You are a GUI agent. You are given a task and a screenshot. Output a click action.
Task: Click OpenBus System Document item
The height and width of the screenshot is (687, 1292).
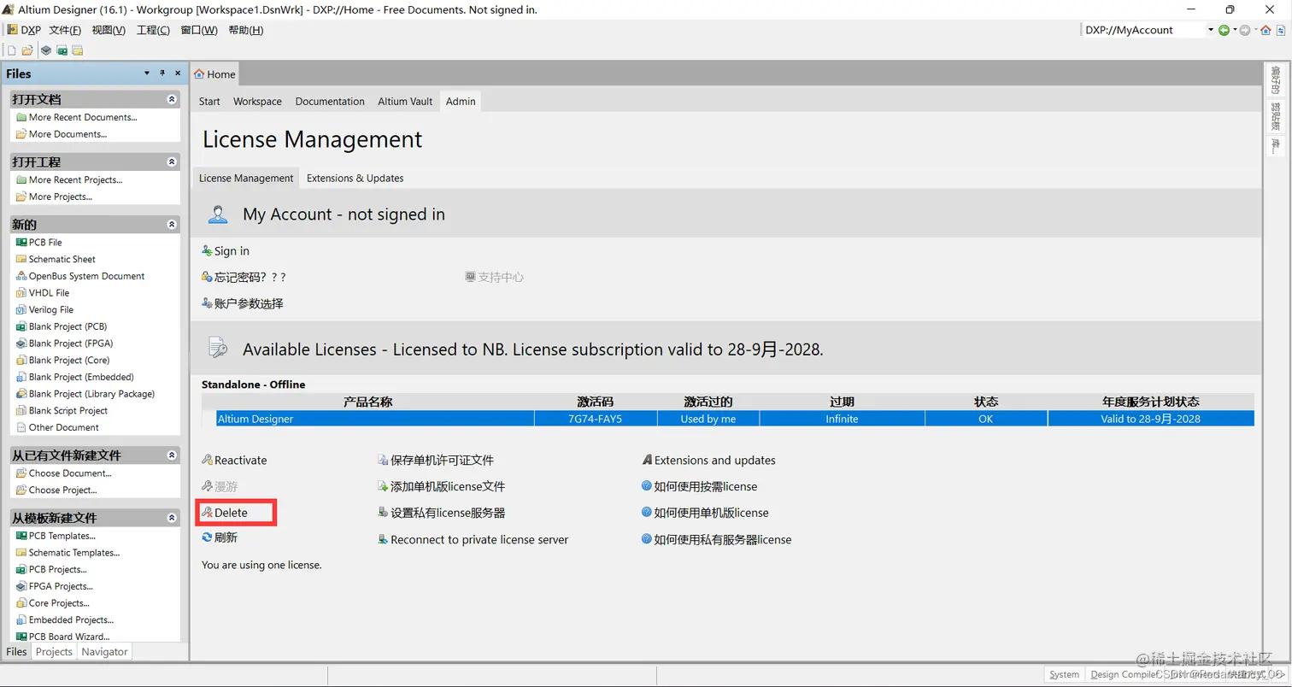click(x=80, y=276)
